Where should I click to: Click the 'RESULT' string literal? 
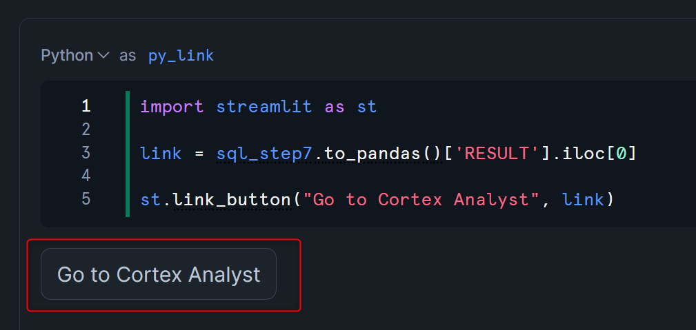pos(497,154)
